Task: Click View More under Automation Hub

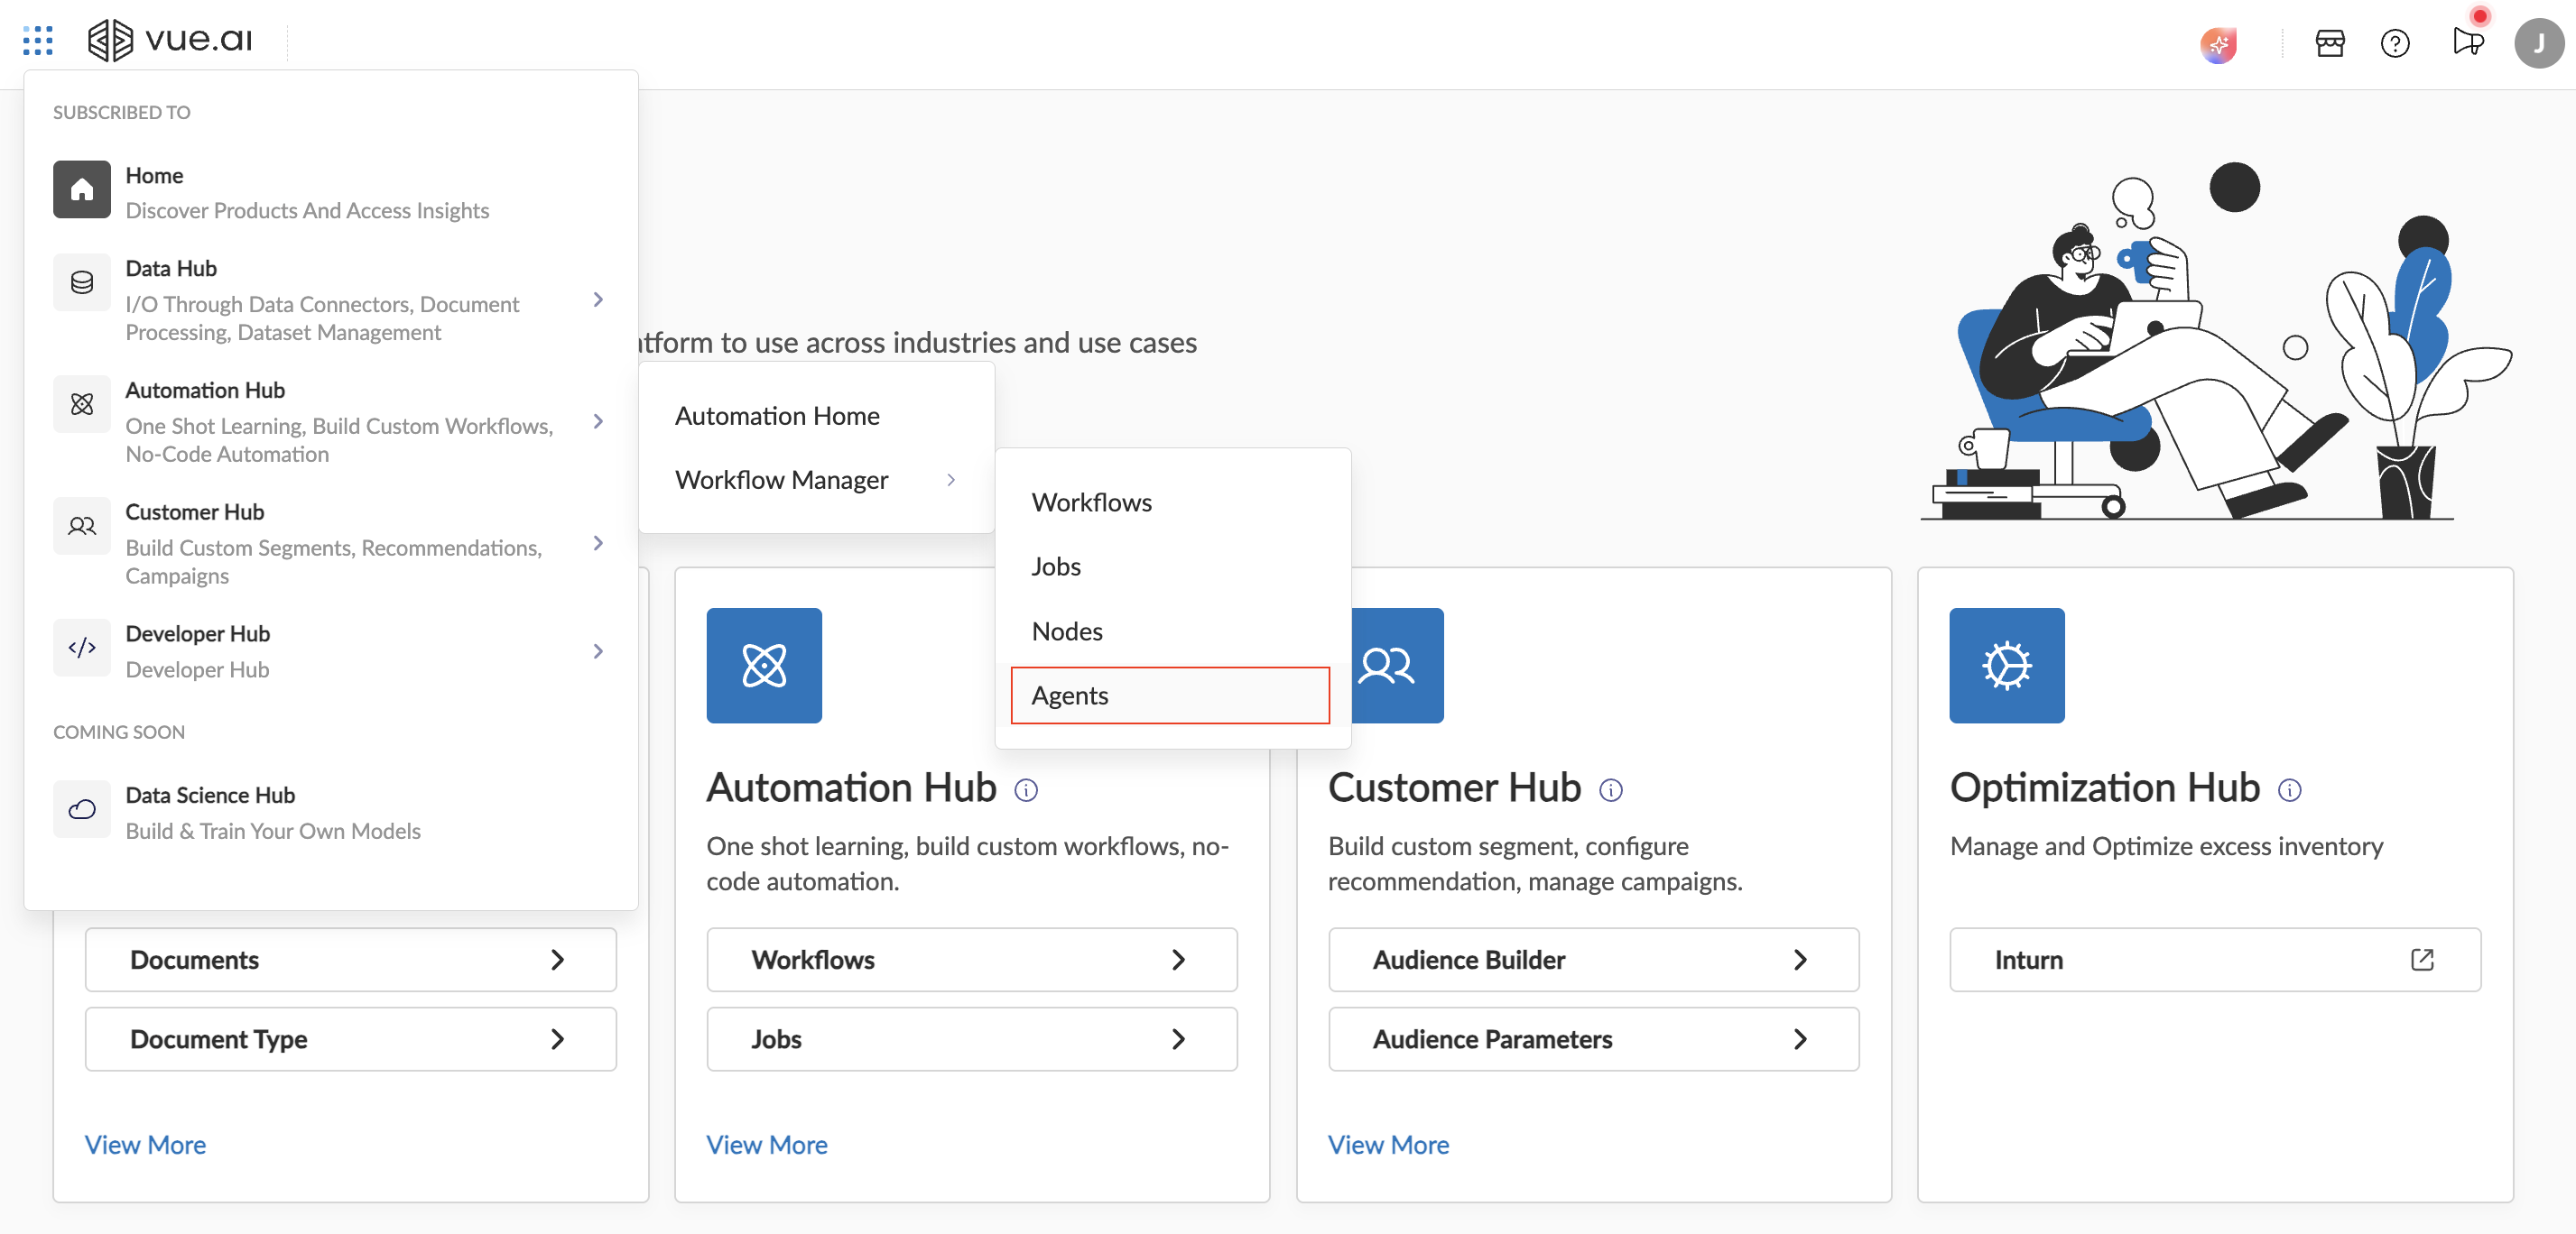Action: 766,1144
